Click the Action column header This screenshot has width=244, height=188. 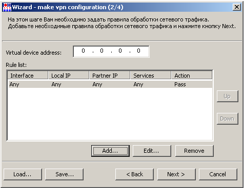click(x=192, y=76)
